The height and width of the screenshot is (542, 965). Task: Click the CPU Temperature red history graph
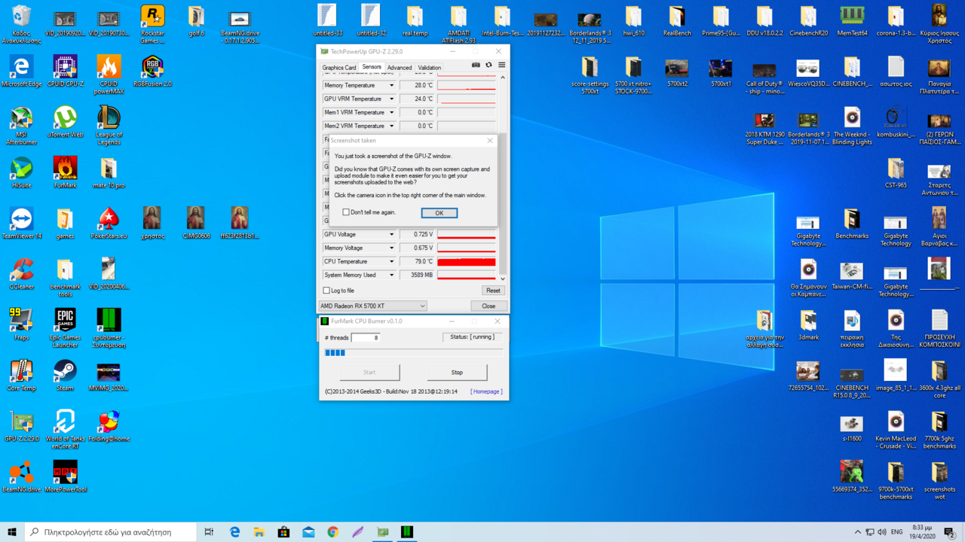click(x=467, y=262)
